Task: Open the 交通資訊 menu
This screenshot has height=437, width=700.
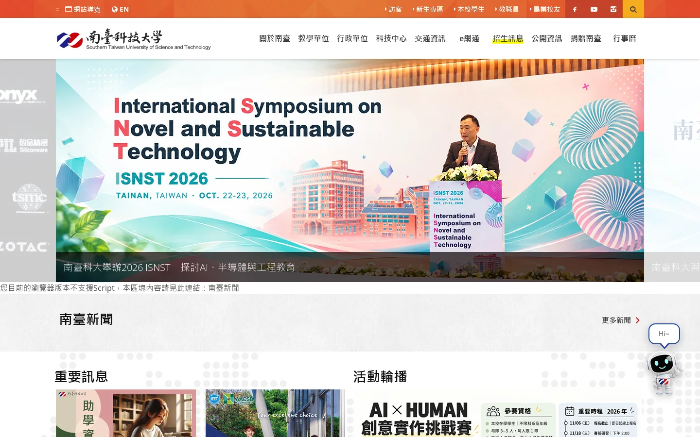Action: [430, 38]
